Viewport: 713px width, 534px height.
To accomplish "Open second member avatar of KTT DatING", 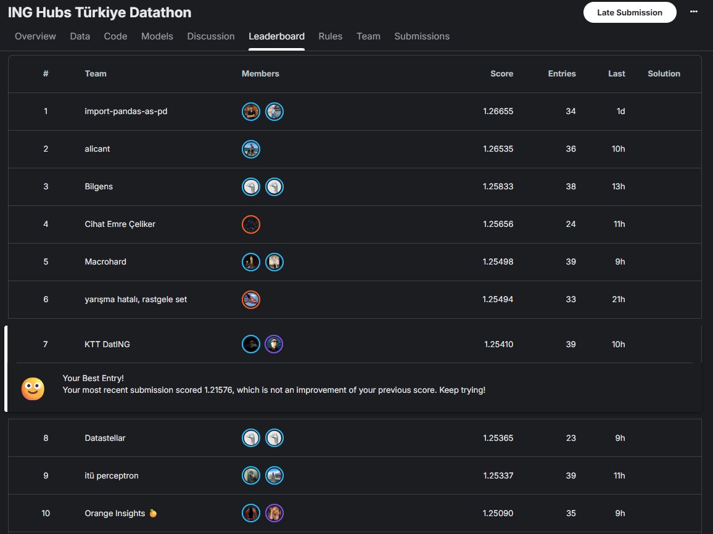I will 274,344.
